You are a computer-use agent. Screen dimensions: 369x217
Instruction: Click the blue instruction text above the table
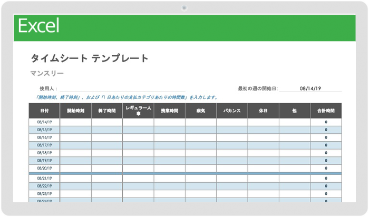point(127,97)
